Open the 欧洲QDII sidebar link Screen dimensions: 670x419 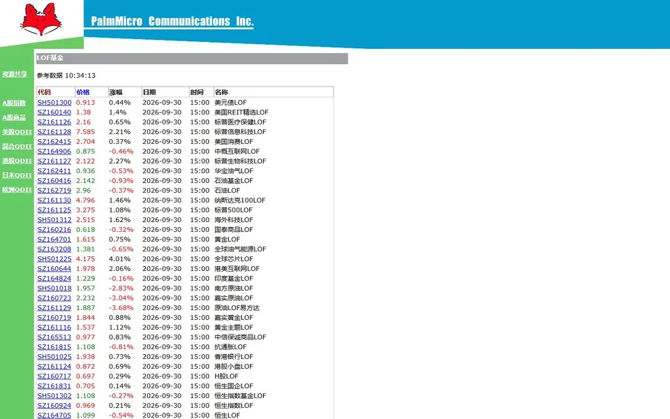point(17,190)
